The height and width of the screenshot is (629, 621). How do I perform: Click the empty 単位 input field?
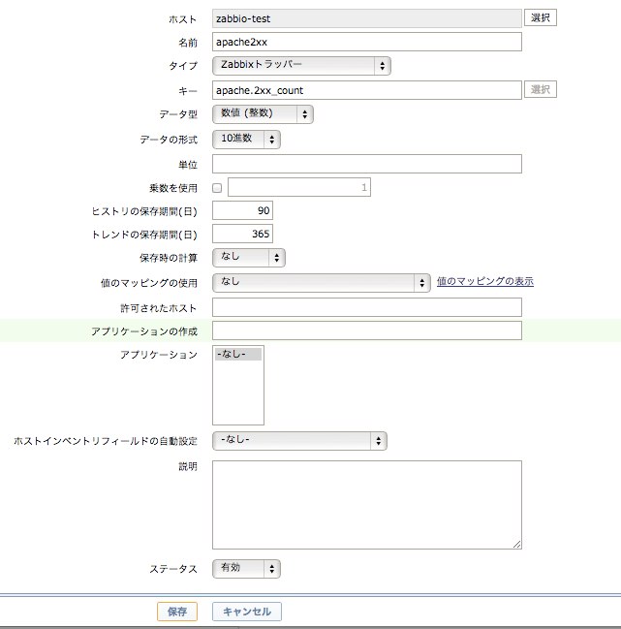367,164
